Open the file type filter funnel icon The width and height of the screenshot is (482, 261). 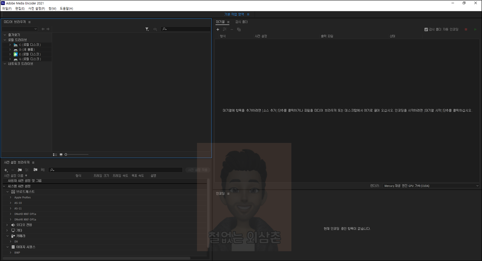point(147,29)
